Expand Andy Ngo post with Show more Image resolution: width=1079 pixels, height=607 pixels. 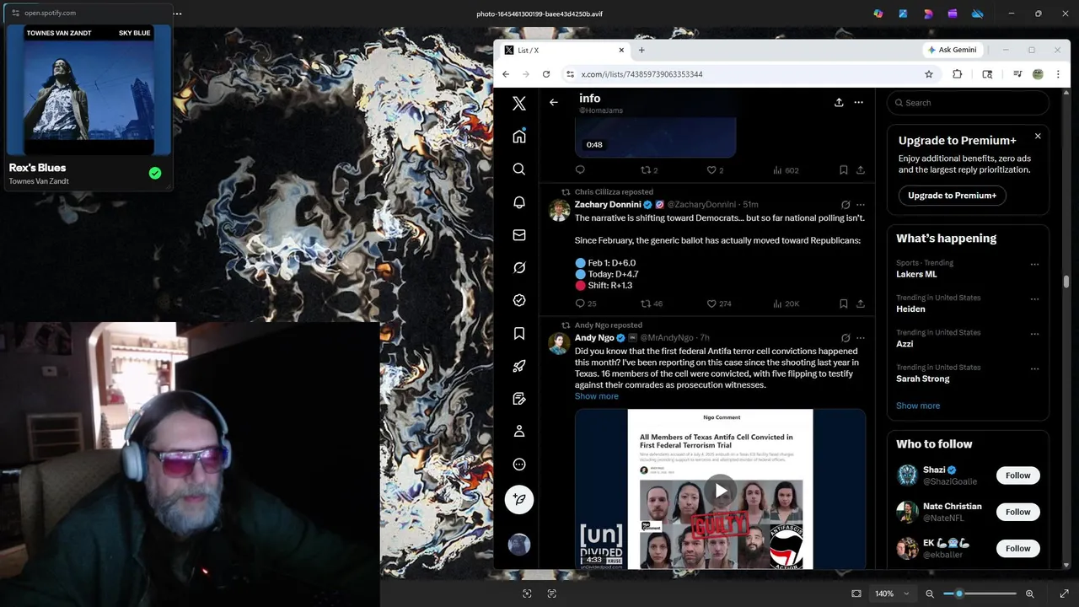[x=596, y=396]
